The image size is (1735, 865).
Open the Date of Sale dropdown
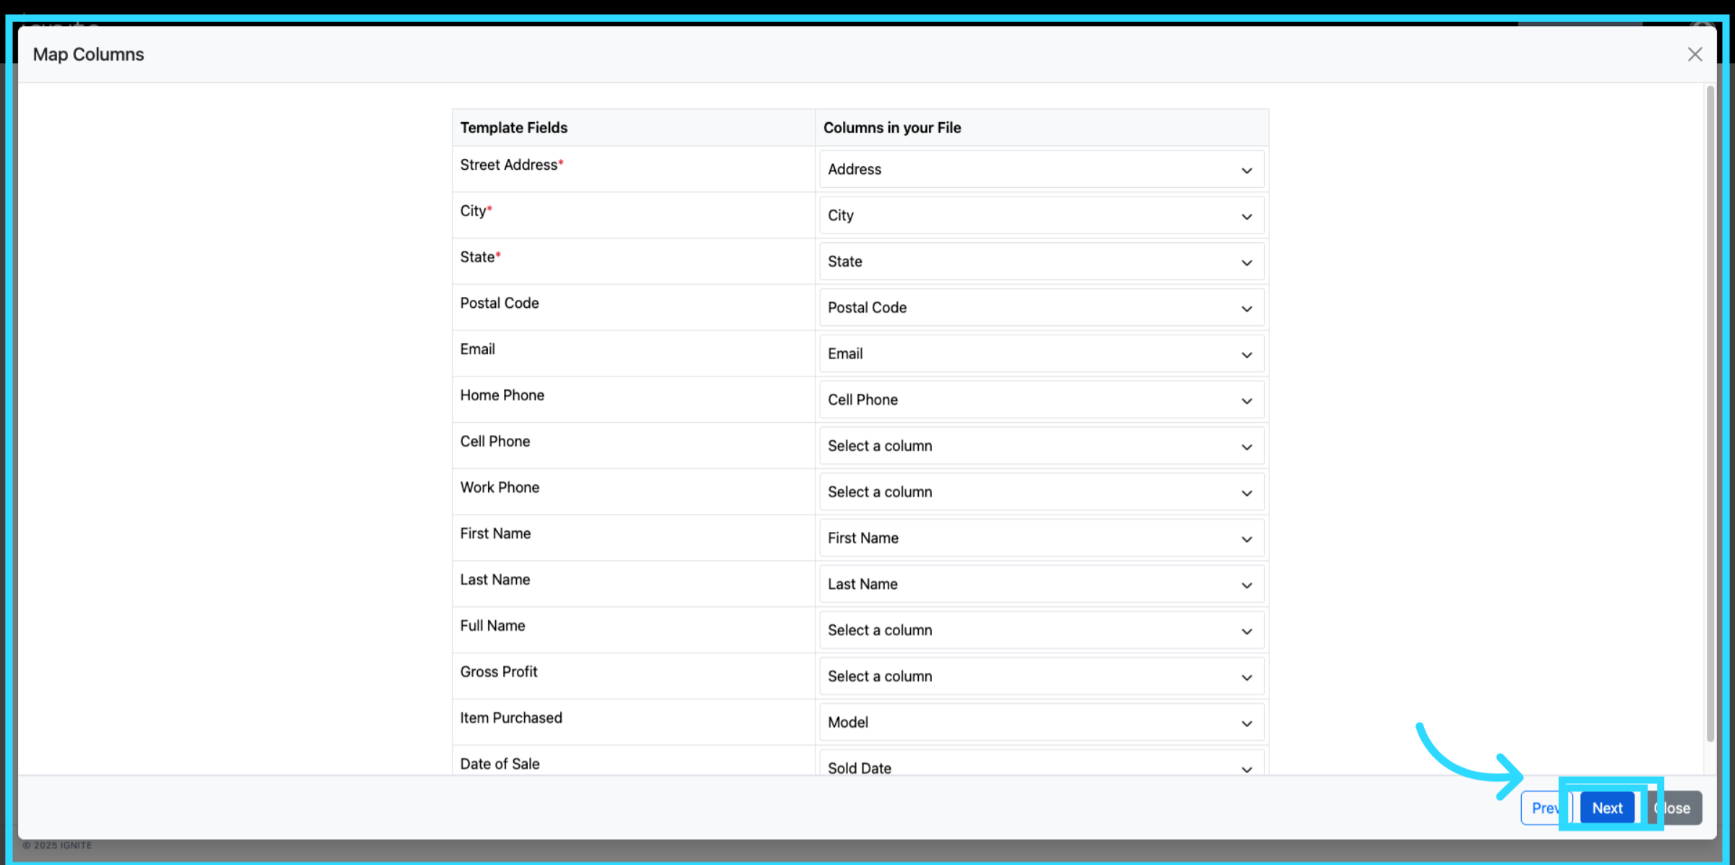1041,766
